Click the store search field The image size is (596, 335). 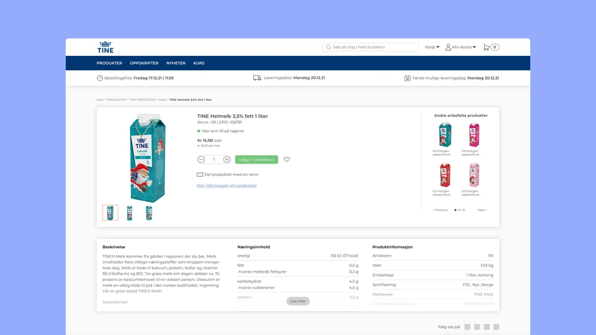(x=371, y=47)
